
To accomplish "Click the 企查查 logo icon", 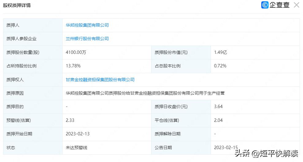I will click(265, 5).
